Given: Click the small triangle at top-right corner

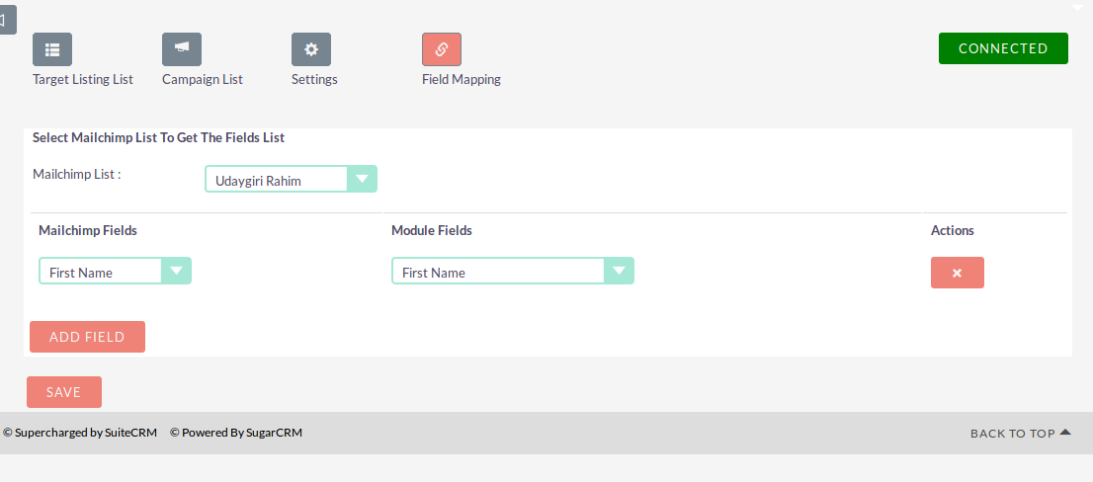Looking at the screenshot, I should 1077,8.
